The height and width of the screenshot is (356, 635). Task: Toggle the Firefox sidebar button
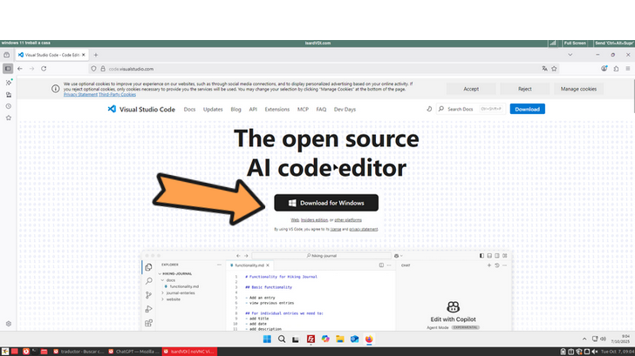click(8, 68)
